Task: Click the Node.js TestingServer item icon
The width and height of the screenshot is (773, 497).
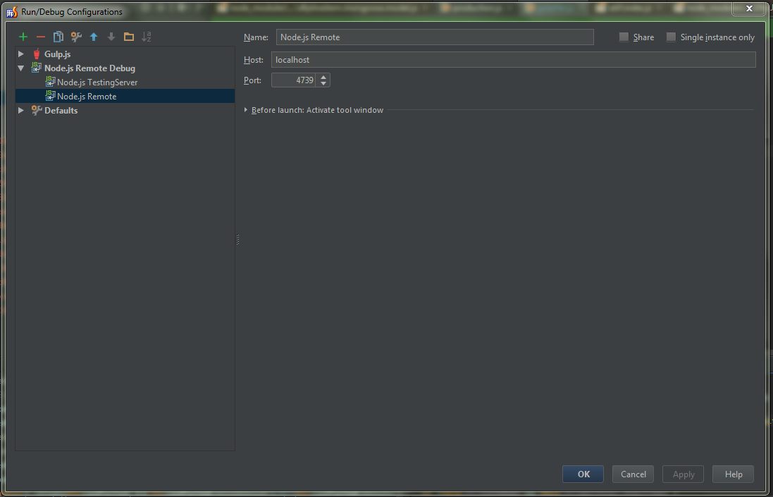Action: point(50,82)
